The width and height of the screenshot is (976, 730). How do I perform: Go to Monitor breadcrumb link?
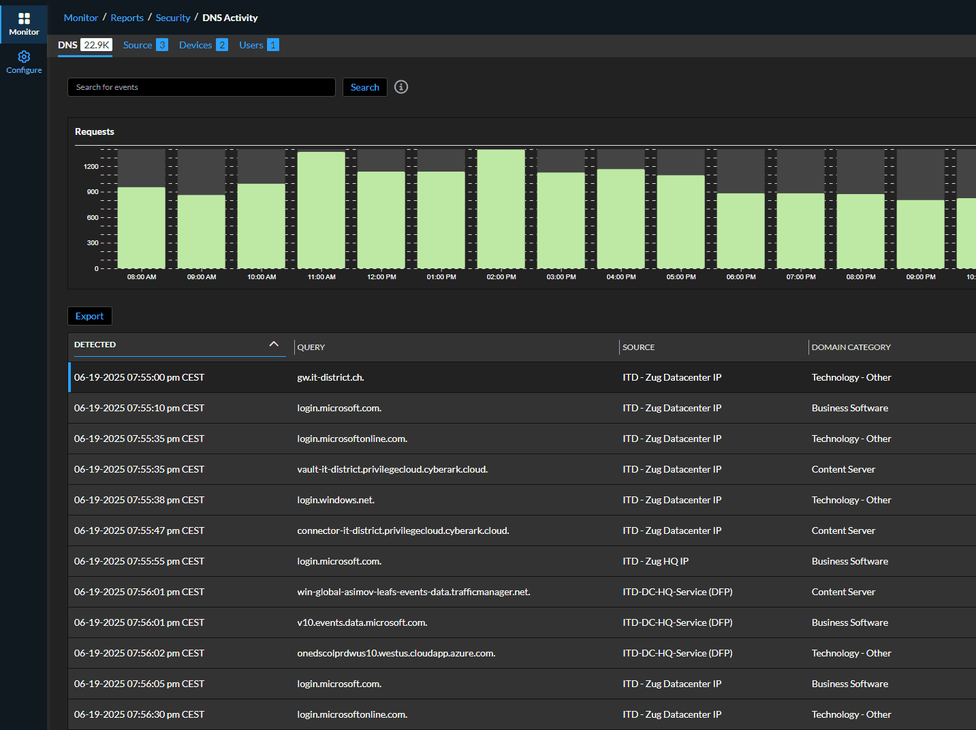[x=81, y=18]
